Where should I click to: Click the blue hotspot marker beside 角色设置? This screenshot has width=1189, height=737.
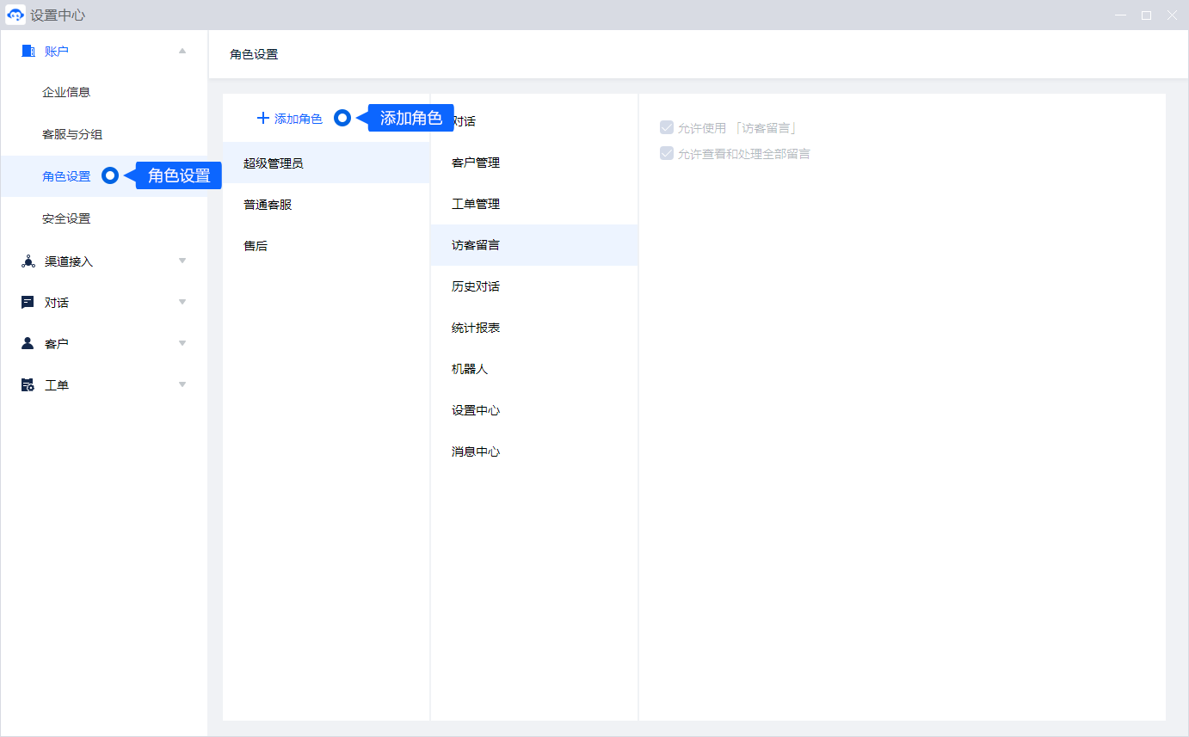click(x=110, y=176)
